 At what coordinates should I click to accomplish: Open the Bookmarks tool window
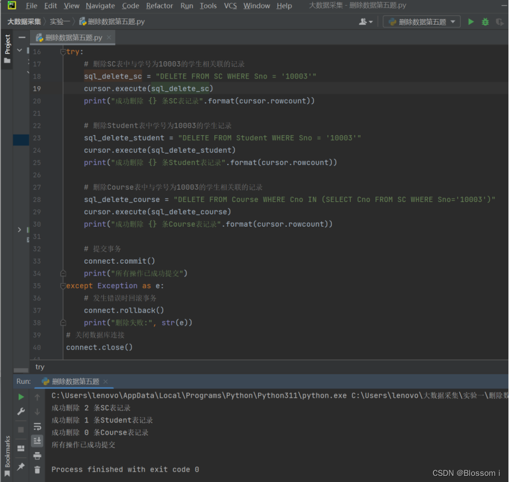pos(7,456)
